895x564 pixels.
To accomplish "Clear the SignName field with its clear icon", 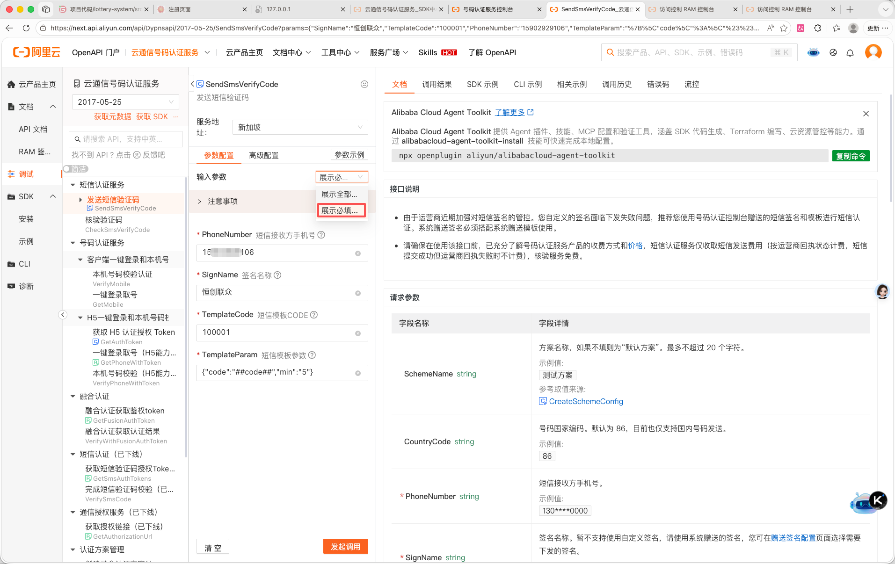I will 358,293.
